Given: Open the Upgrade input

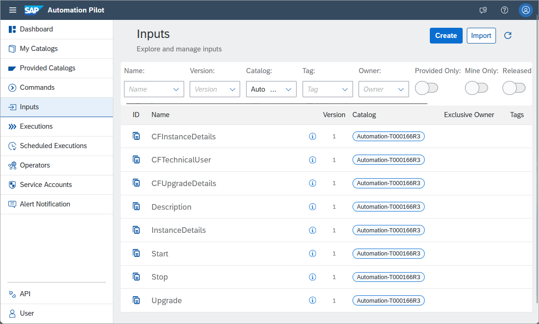Looking at the screenshot, I should 167,300.
